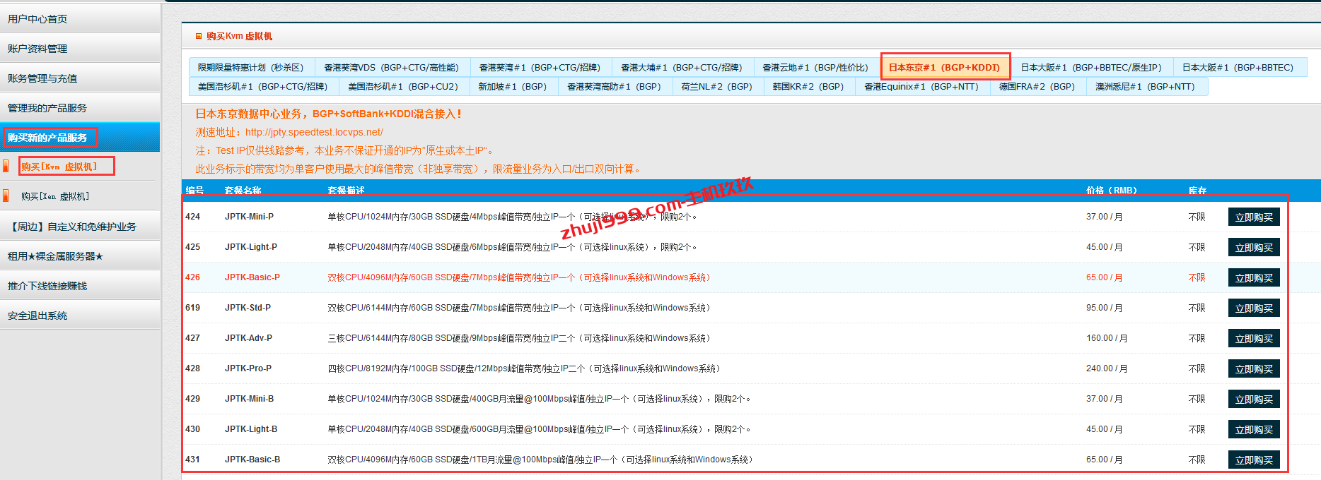This screenshot has height=480, width=1321.
Task: Click icon next to 购买Kvm 虚拟机 heading
Action: [x=199, y=36]
